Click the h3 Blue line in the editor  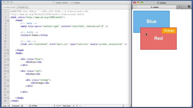tap(33, 62)
